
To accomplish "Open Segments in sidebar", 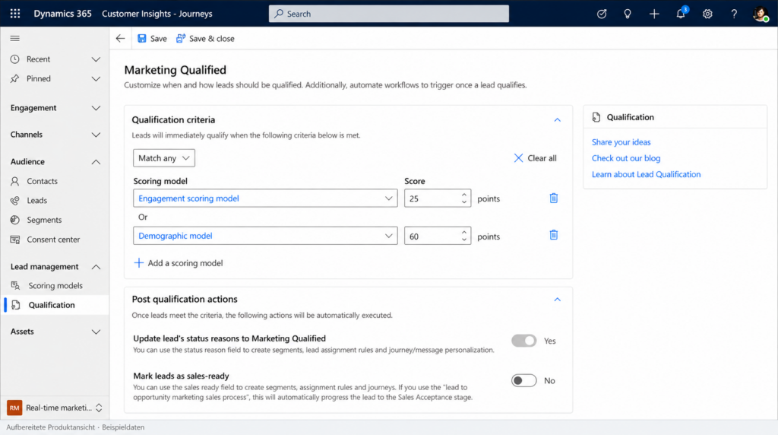I will point(55,220).
